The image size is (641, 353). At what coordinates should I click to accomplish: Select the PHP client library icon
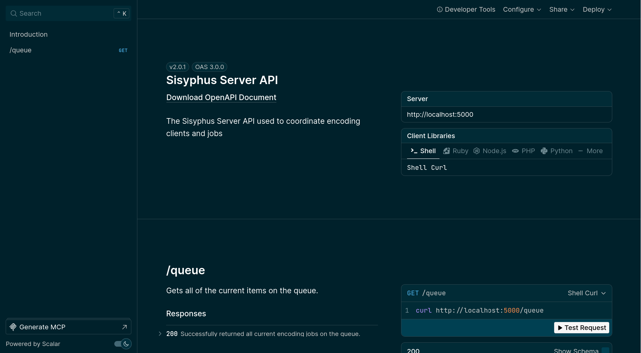click(x=515, y=151)
